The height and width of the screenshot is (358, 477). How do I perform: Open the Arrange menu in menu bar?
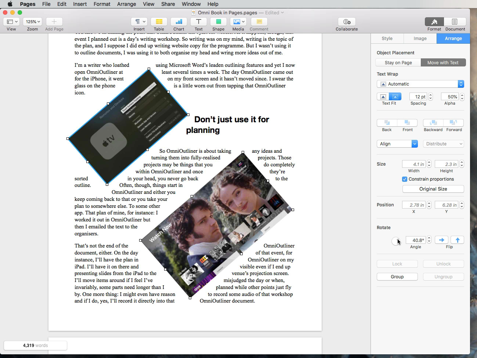[x=127, y=4]
